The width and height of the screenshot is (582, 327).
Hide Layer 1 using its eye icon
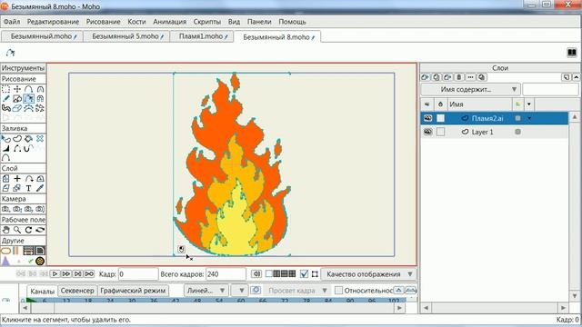coord(427,132)
